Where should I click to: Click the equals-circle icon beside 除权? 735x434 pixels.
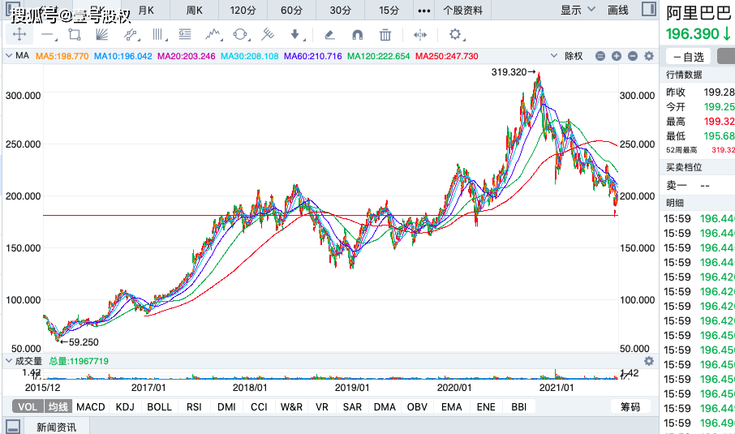(600, 56)
